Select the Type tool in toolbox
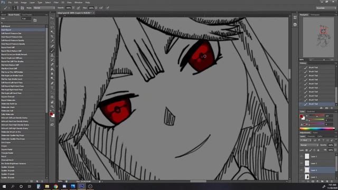 (x=52, y=88)
